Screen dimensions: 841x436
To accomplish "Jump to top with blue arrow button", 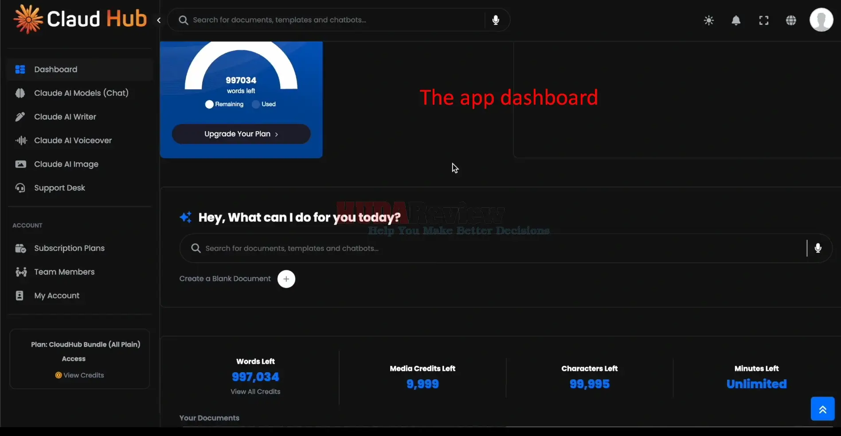I will pyautogui.click(x=822, y=409).
